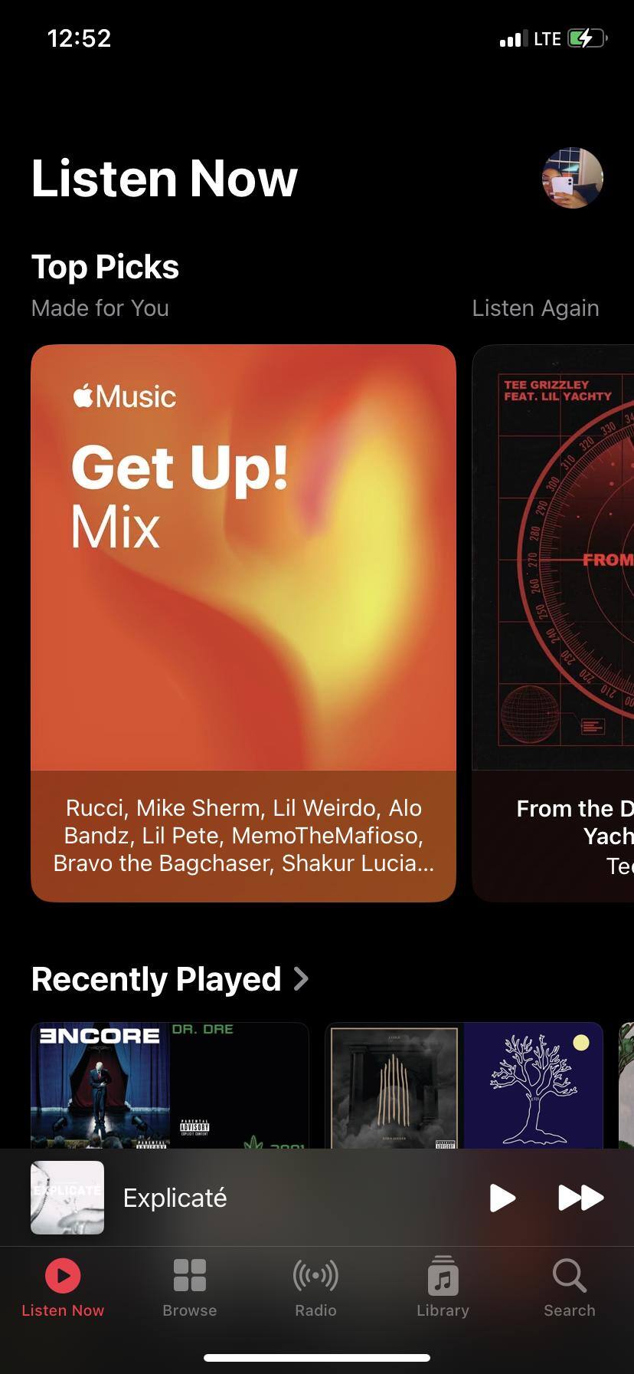Open the Radio broadcast icon
Image resolution: width=634 pixels, height=1374 pixels.
point(315,1276)
